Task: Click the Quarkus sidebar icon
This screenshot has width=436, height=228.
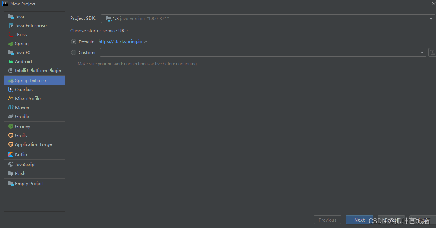Action: point(11,89)
